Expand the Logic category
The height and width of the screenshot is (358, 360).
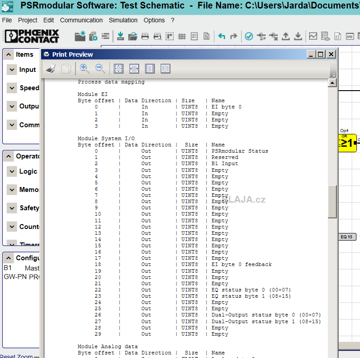tap(12, 171)
